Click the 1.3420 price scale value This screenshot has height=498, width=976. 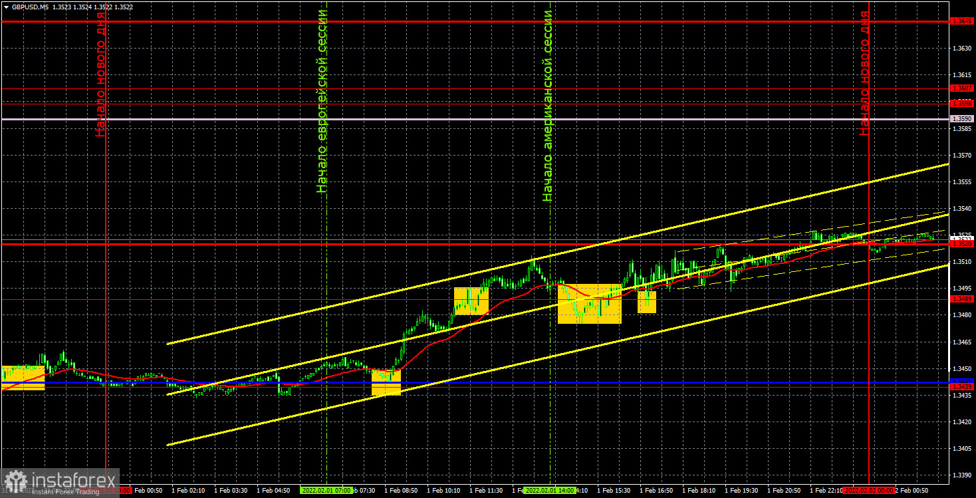[x=961, y=422]
